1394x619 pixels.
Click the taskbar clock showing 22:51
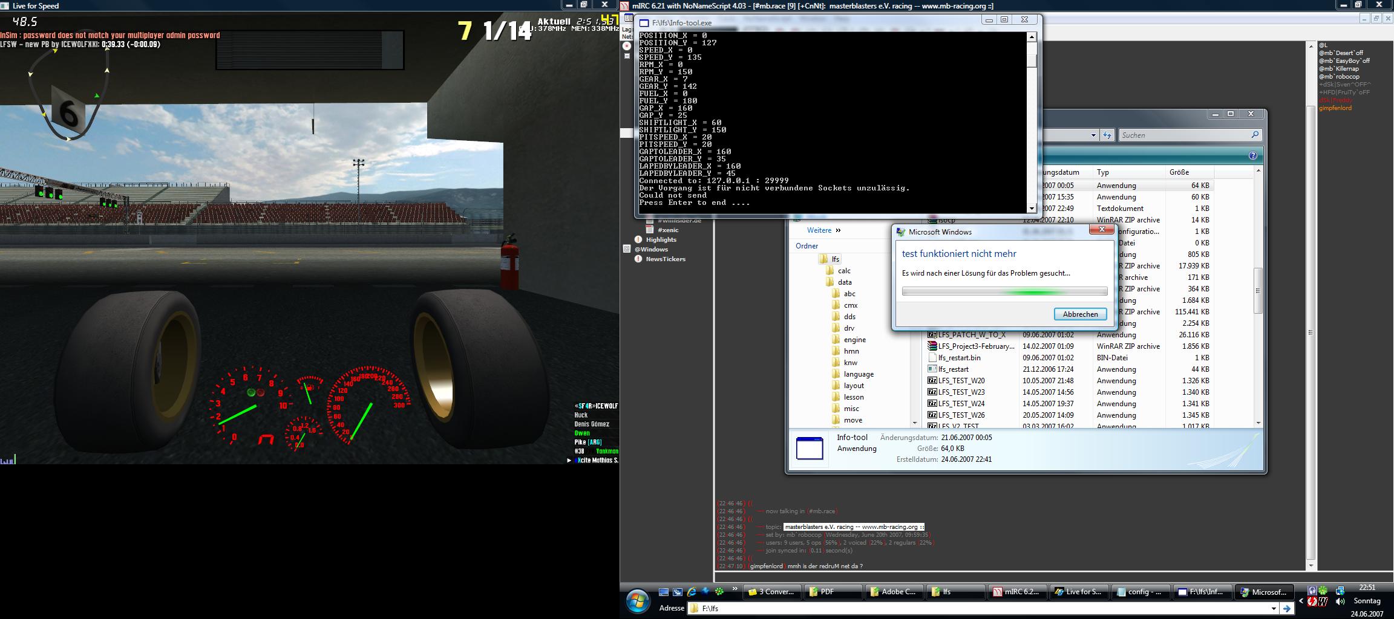[1367, 588]
